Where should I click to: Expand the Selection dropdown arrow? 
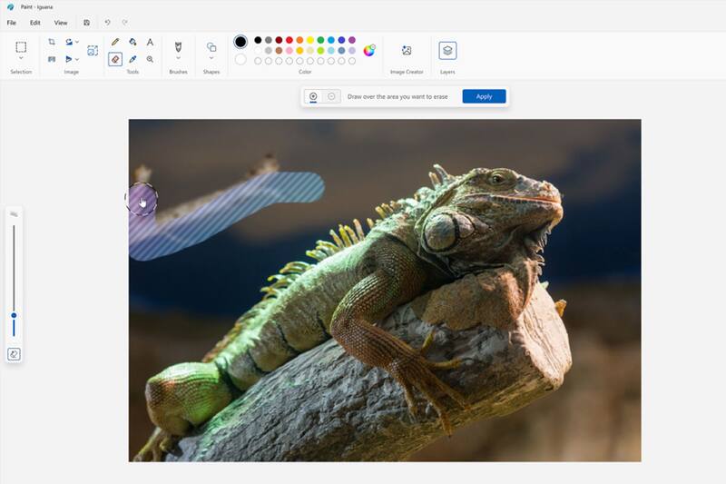click(x=21, y=60)
